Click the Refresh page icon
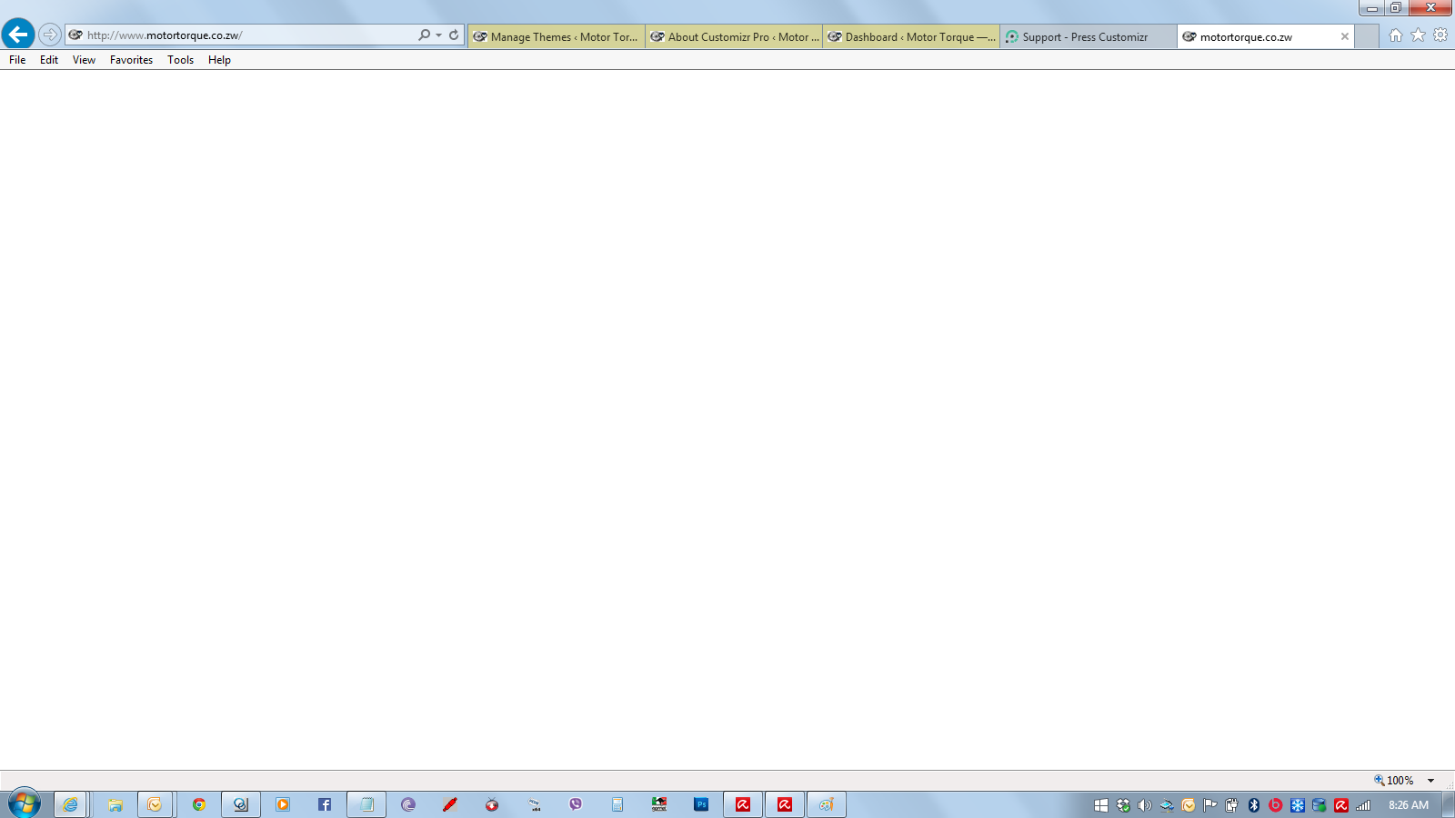Image resolution: width=1455 pixels, height=818 pixels. click(x=454, y=35)
